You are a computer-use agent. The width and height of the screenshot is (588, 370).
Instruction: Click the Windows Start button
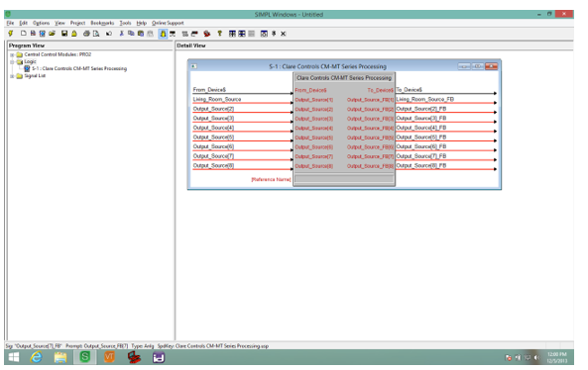[14, 358]
